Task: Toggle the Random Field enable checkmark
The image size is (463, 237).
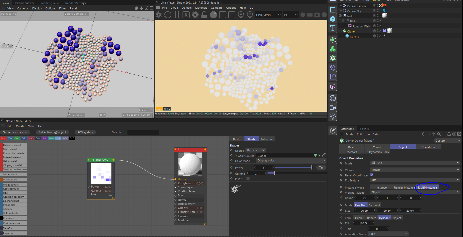Action: [x=380, y=26]
